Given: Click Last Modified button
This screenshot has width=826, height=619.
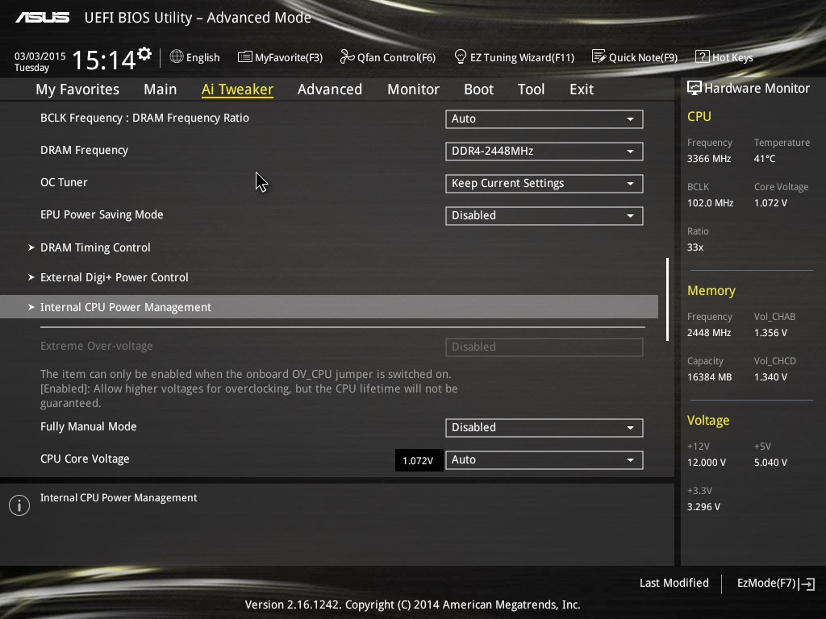Looking at the screenshot, I should click(x=674, y=583).
